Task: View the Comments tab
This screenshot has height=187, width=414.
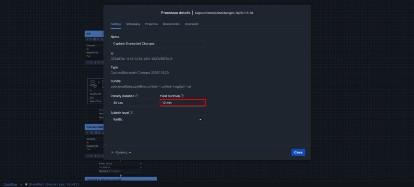Action: coord(191,24)
